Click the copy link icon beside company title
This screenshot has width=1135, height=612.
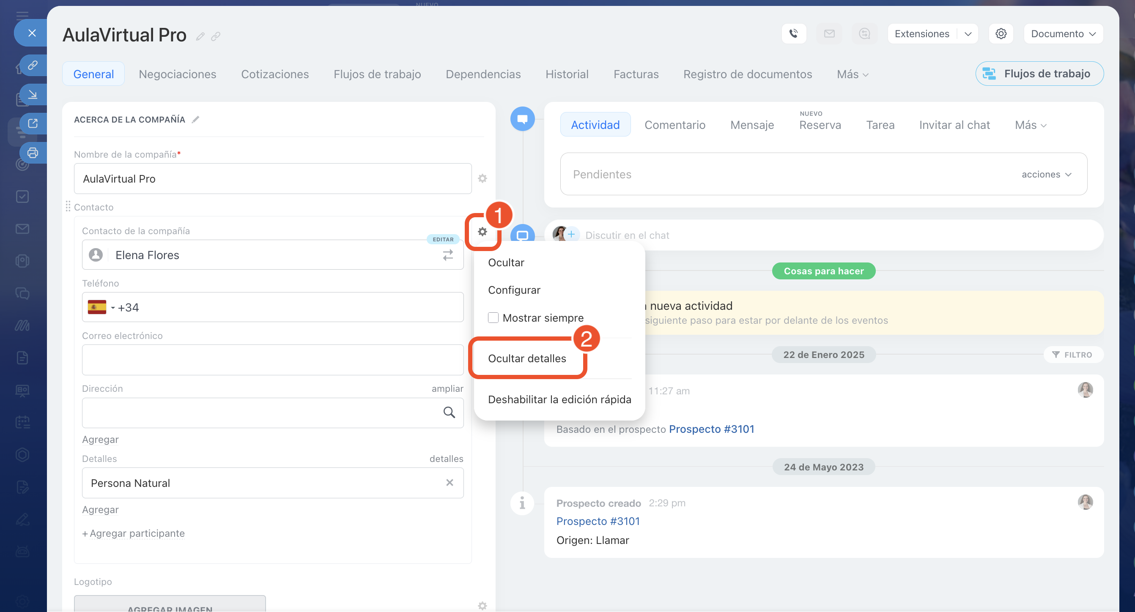(216, 36)
